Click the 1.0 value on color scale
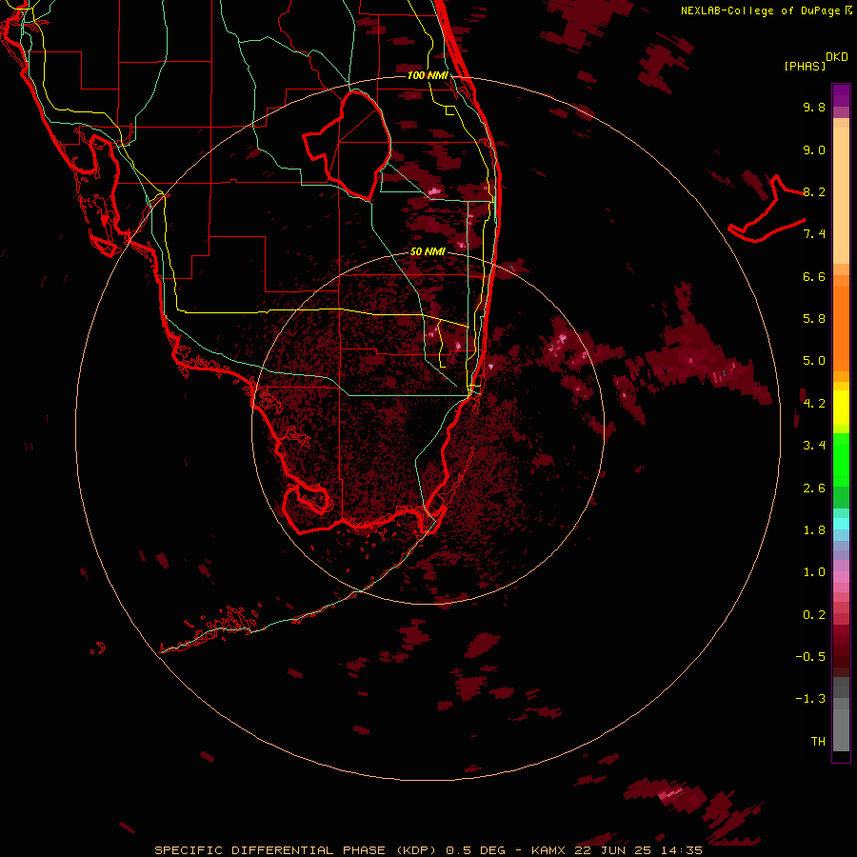 pyautogui.click(x=814, y=572)
